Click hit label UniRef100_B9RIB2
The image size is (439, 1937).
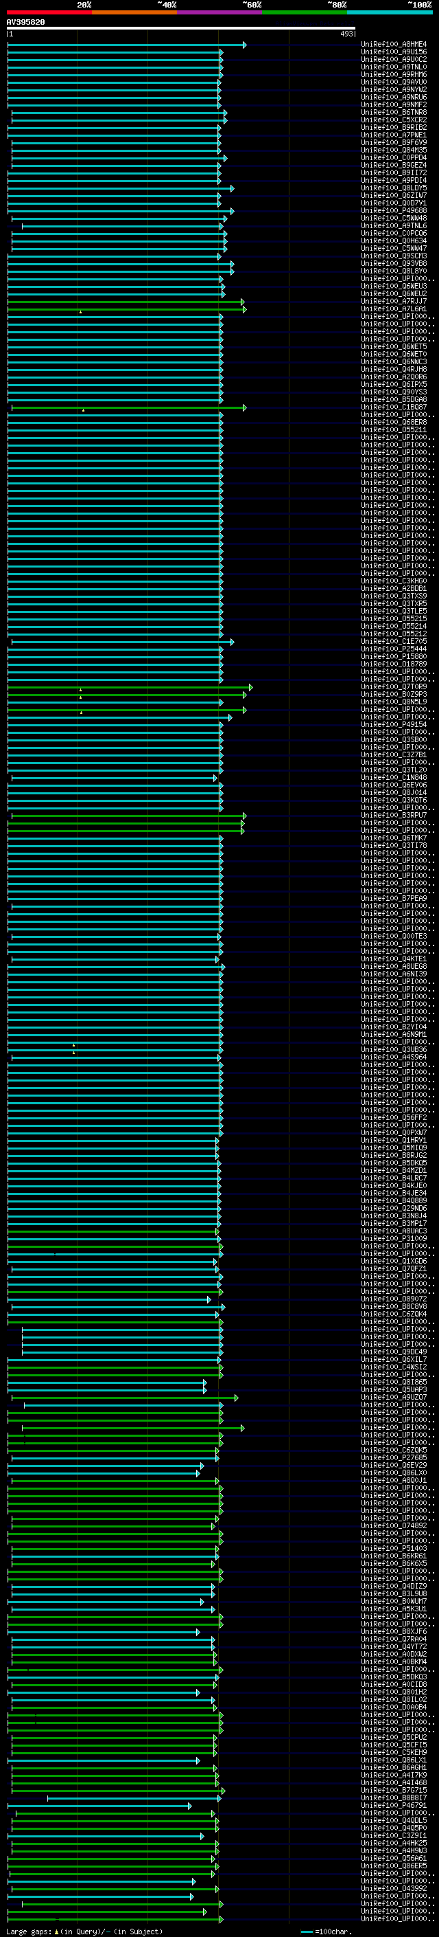click(x=394, y=127)
